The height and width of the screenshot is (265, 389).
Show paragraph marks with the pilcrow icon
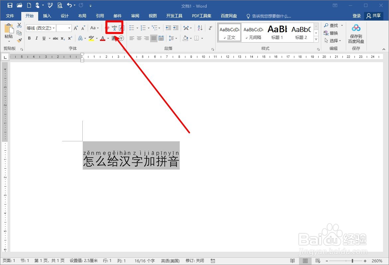(210, 28)
